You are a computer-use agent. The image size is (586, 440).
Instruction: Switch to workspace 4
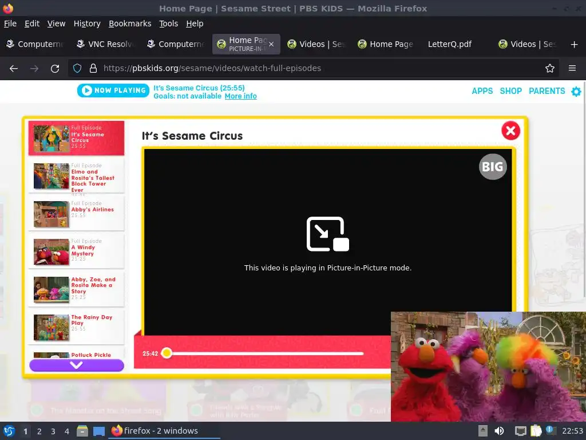pyautogui.click(x=67, y=431)
